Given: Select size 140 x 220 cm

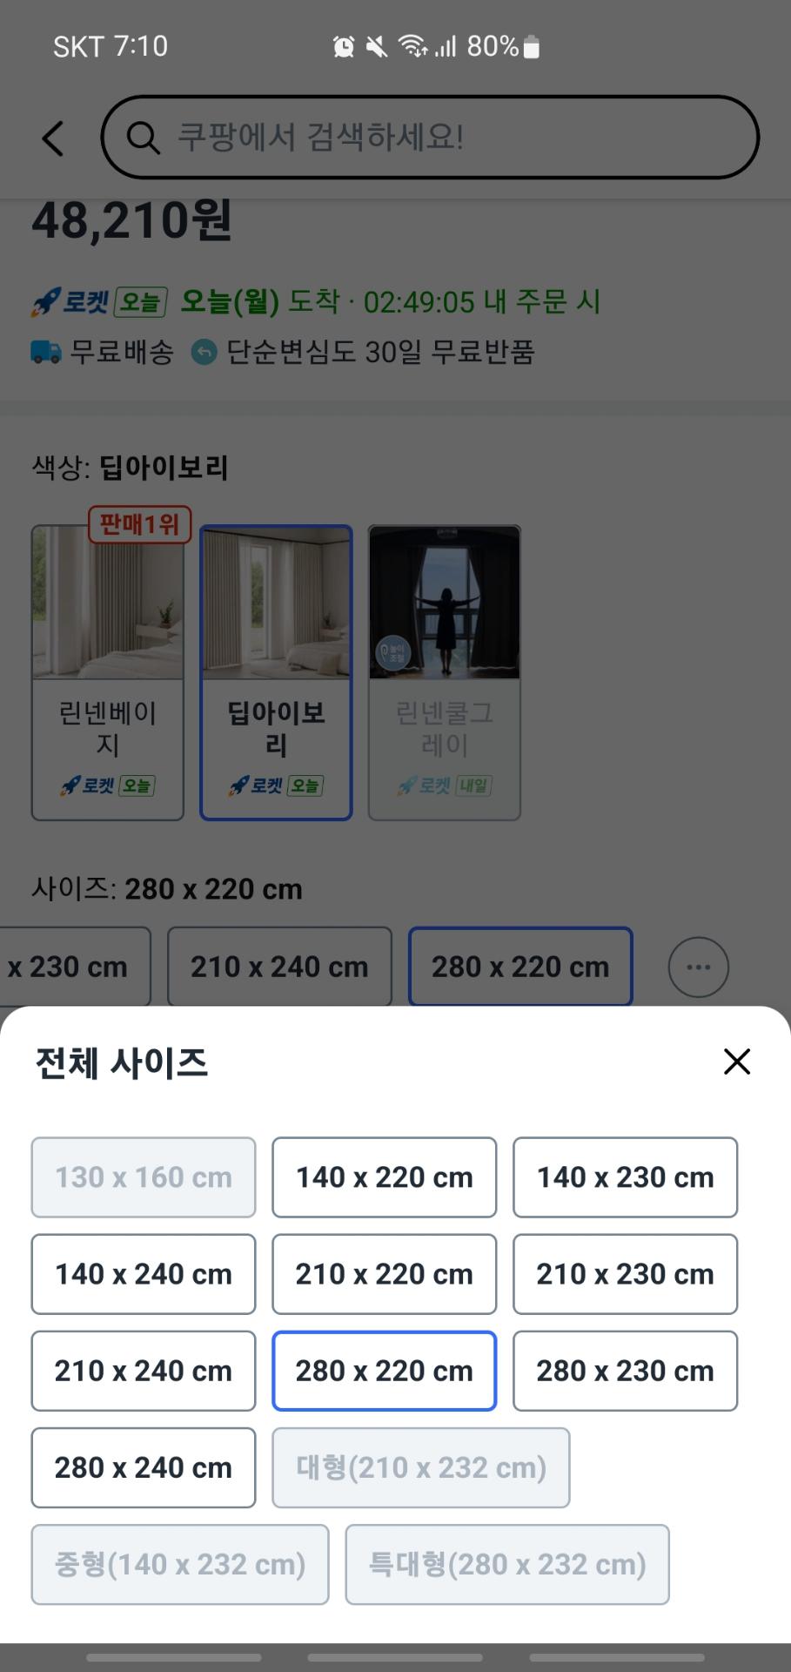Looking at the screenshot, I should point(384,1177).
